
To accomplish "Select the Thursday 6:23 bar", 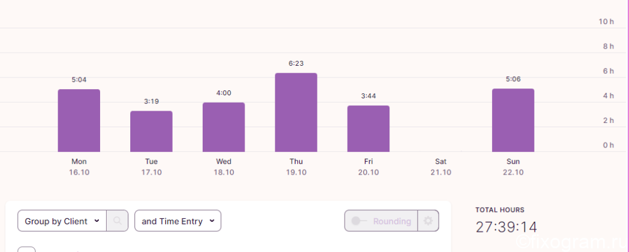I will tap(296, 112).
